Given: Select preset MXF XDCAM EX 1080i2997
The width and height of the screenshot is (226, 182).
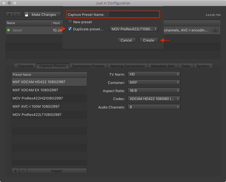Looking at the screenshot, I should (x=49, y=90).
